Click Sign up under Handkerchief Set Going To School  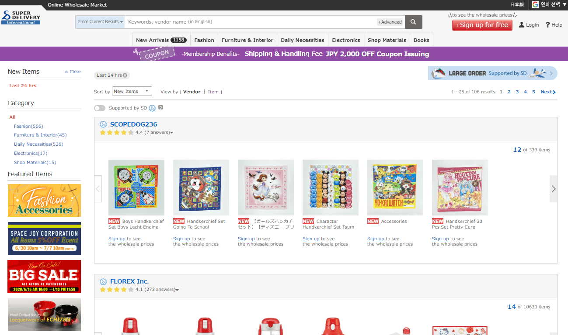[x=181, y=239]
